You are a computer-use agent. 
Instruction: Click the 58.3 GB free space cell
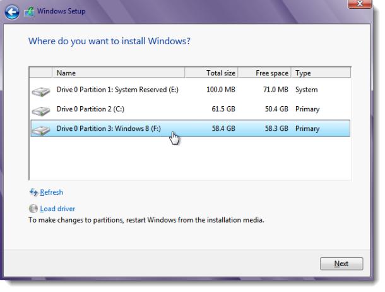point(276,128)
